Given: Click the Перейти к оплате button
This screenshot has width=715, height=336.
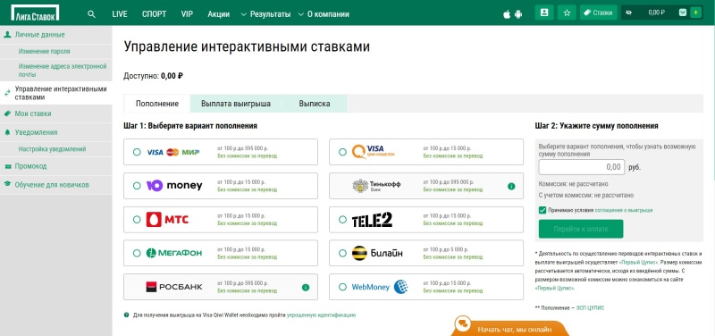Looking at the screenshot, I should (581, 229).
